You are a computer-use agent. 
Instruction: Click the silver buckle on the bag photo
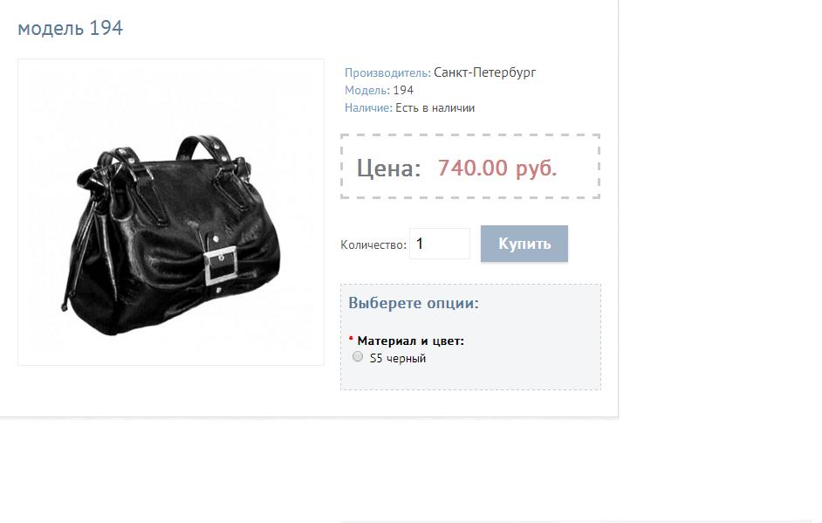[221, 266]
